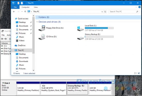Select the Groovy Backup (E:) drive icon
Screen dimensions: 142x96
(80, 38)
